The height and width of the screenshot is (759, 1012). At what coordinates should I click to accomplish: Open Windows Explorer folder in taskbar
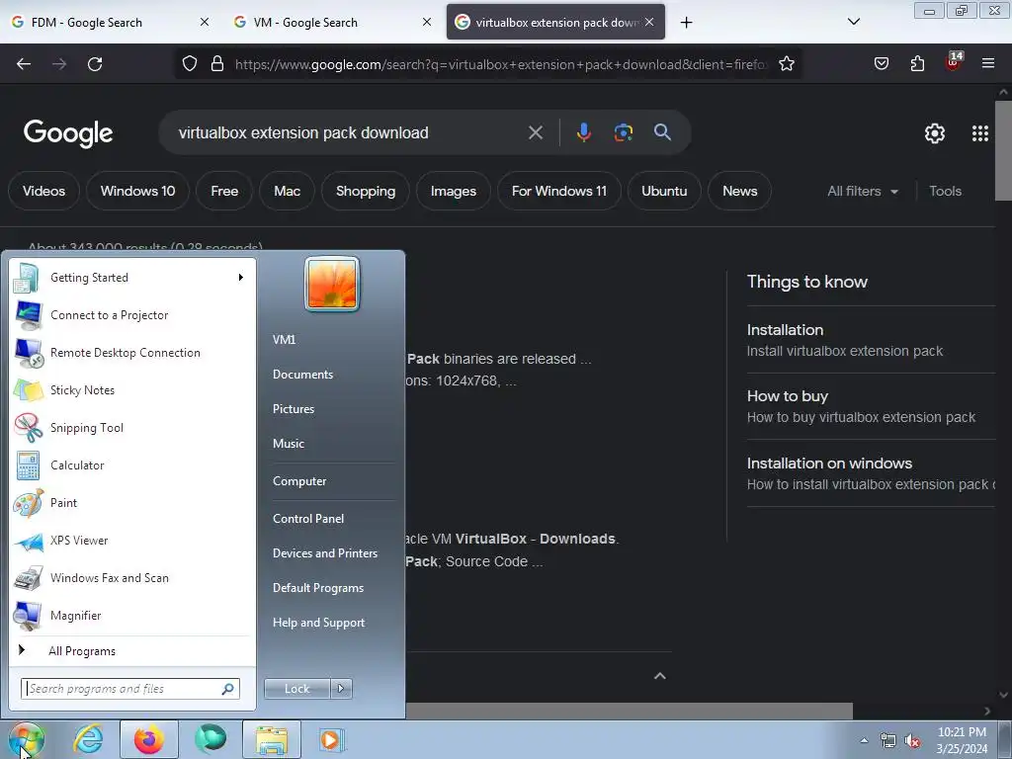[272, 739]
